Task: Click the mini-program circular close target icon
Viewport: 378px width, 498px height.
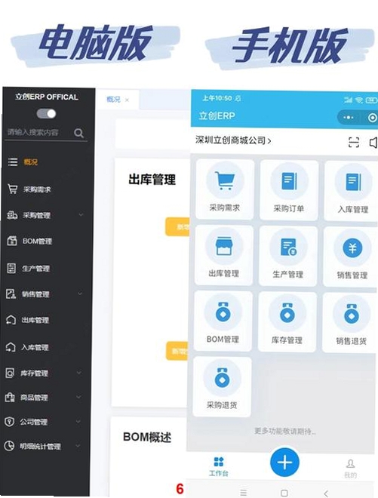Action: coord(372,118)
